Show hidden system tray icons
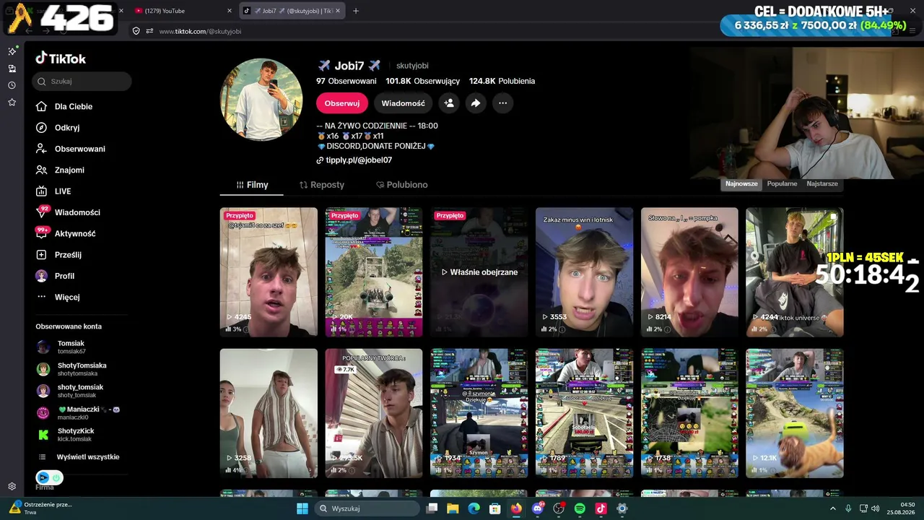The width and height of the screenshot is (924, 520). coord(832,508)
